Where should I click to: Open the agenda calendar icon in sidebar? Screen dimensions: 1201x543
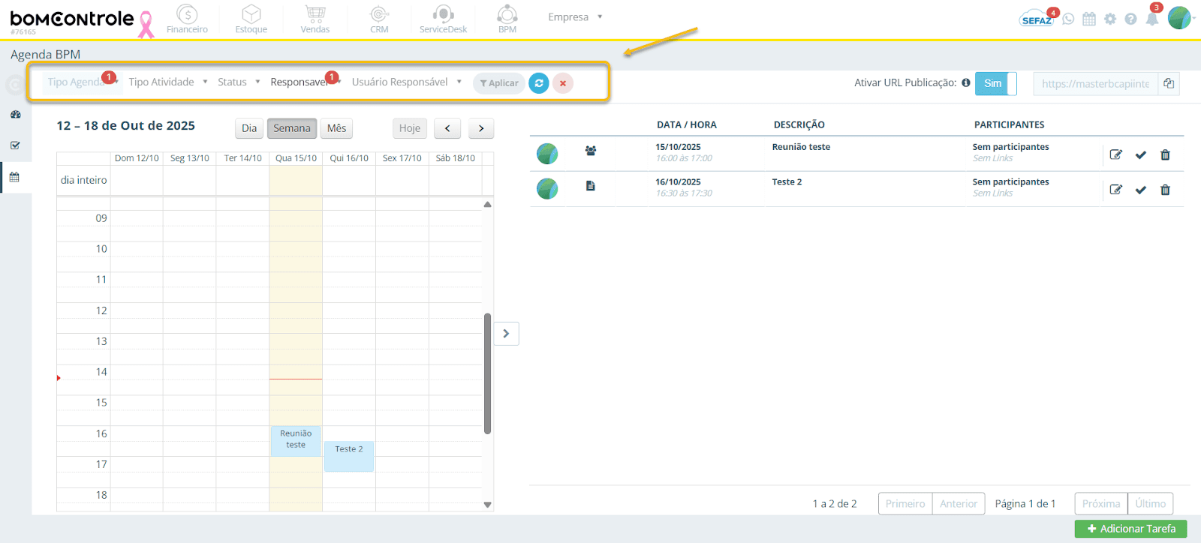click(x=15, y=177)
